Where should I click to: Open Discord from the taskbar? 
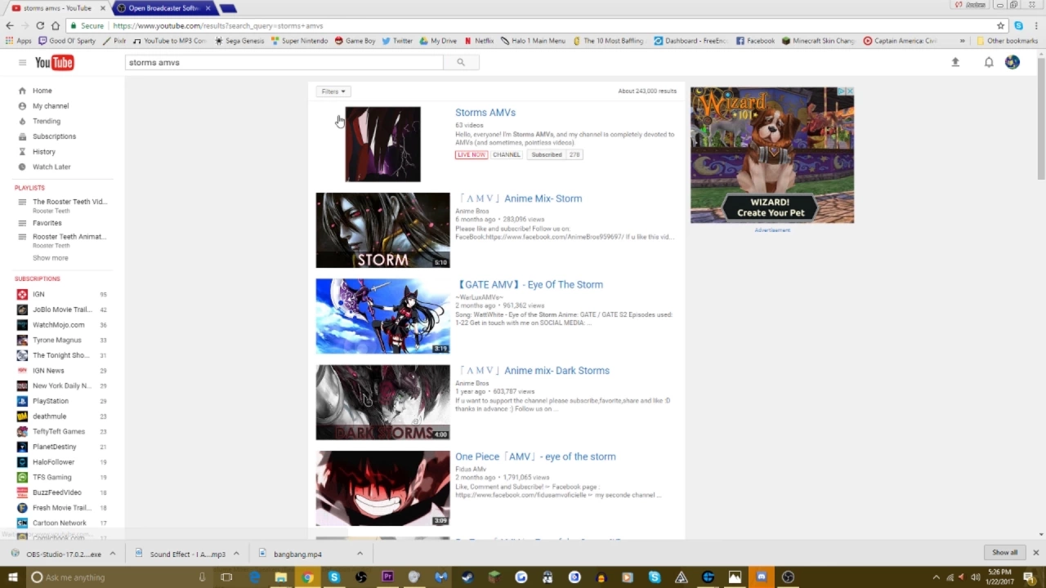coord(762,577)
